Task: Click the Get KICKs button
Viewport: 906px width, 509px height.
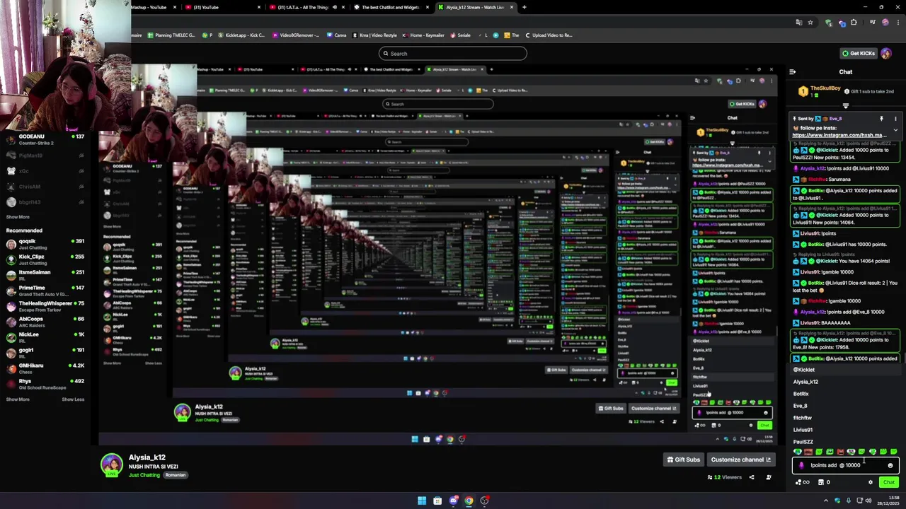Action: 858,53
